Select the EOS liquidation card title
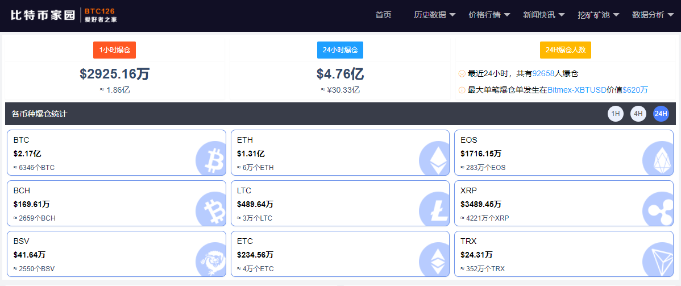The height and width of the screenshot is (286, 681). tap(468, 140)
